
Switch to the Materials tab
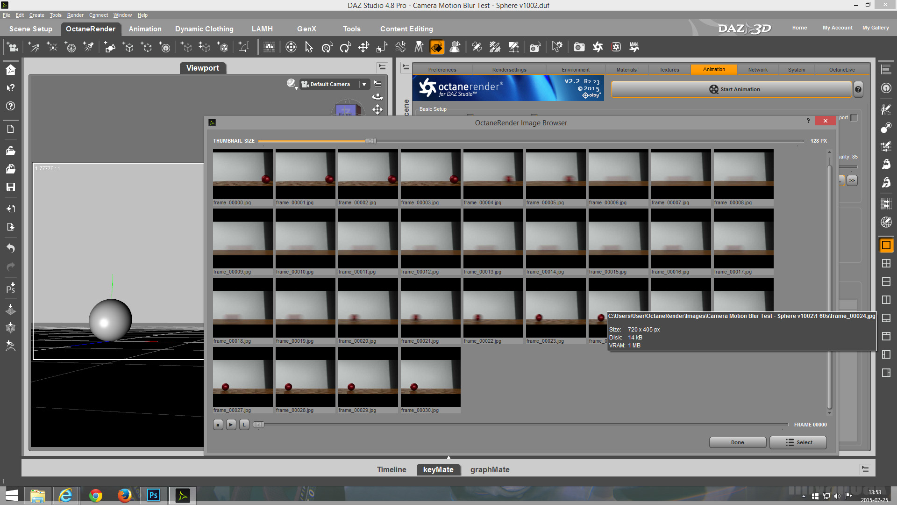click(626, 70)
